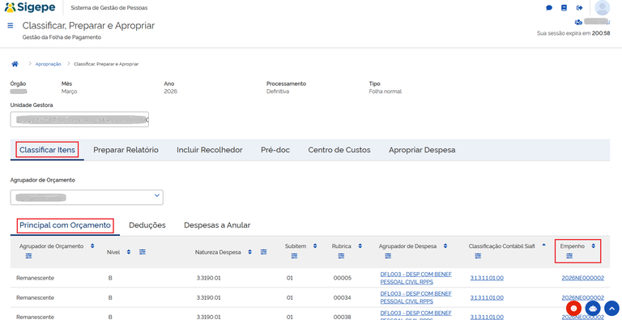Click Subitem 01 cell in rubrica 00034 row
The height and width of the screenshot is (320, 622).
290,297
